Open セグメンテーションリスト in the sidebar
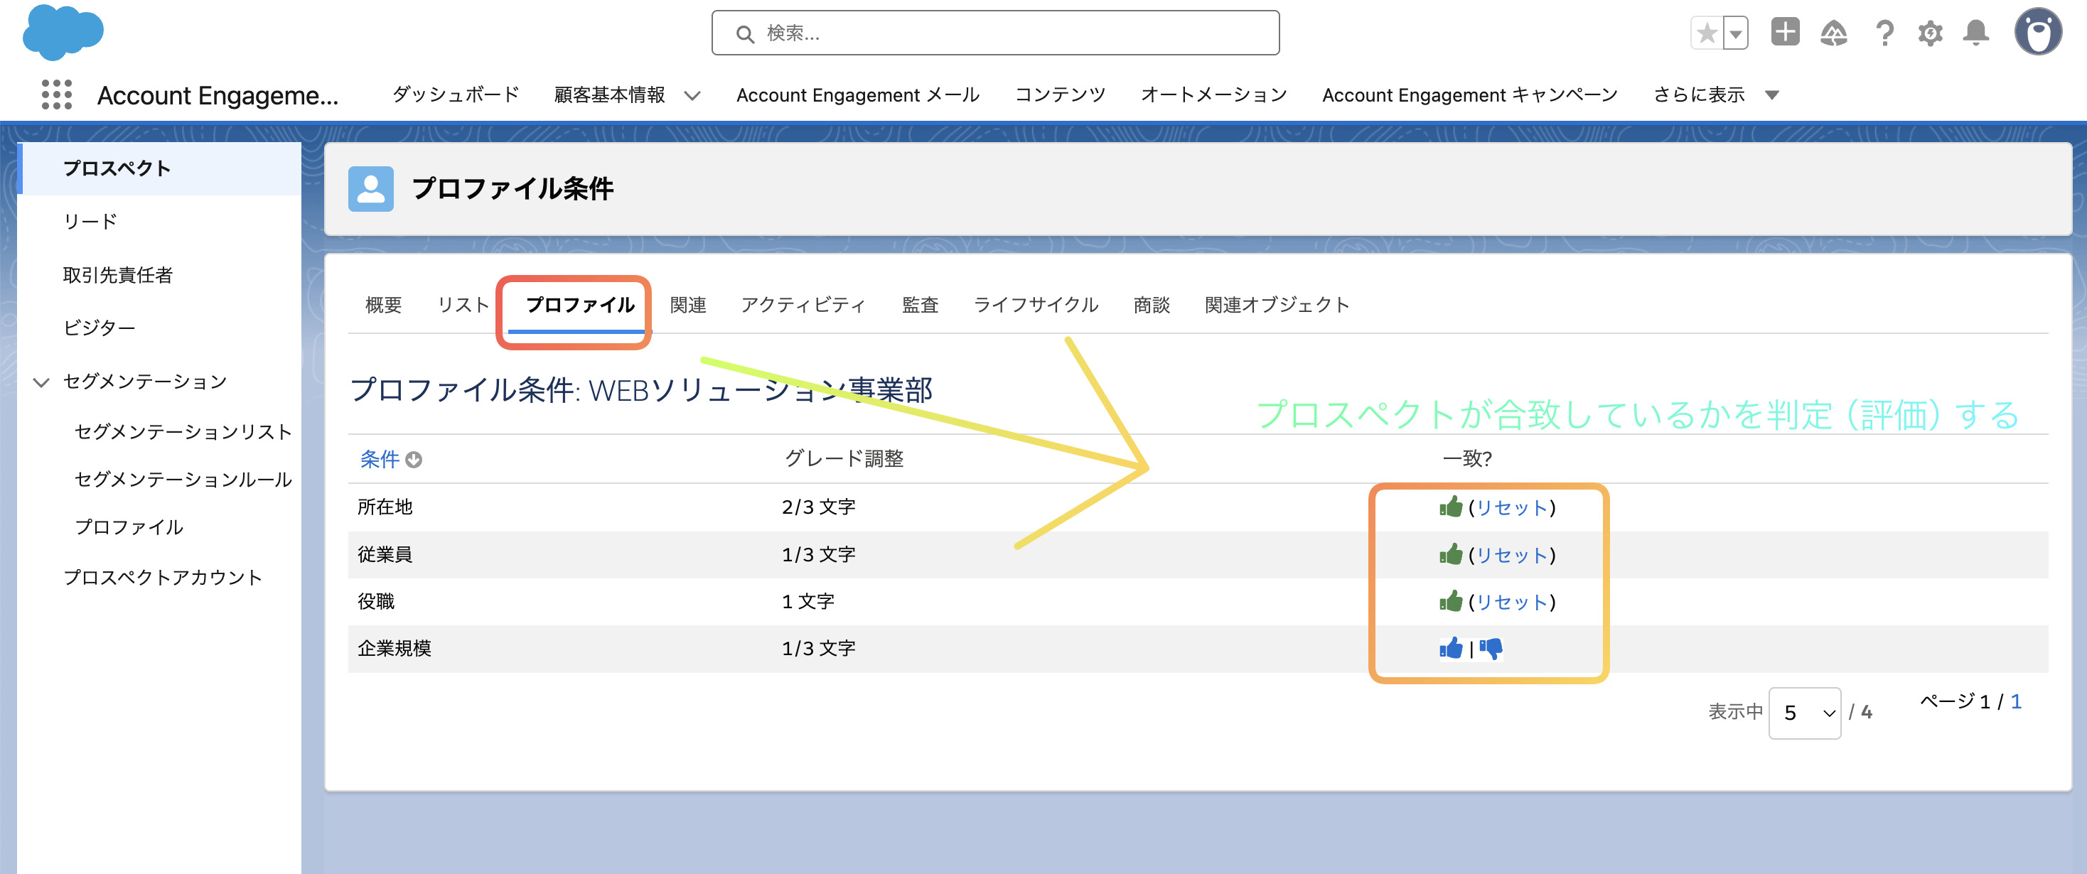The width and height of the screenshot is (2087, 874). pyautogui.click(x=182, y=432)
